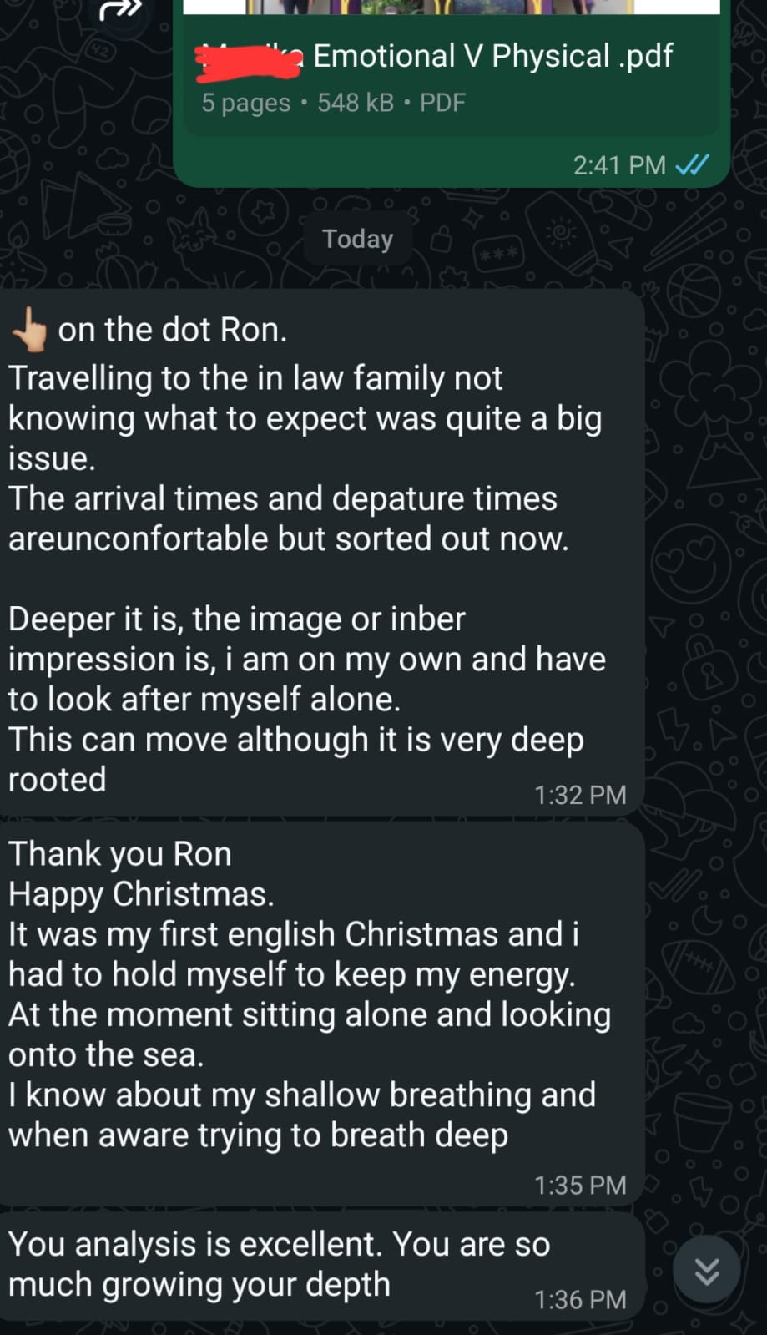Tap the '5 pages' label under the PDF
This screenshot has width=767, height=1335.
(x=245, y=103)
